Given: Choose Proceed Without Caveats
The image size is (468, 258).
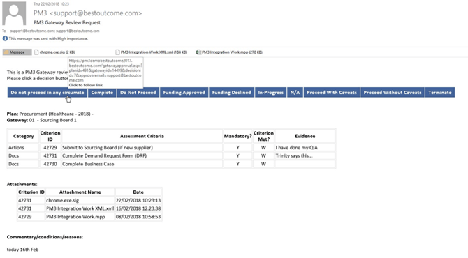Looking at the screenshot, I should (392, 92).
